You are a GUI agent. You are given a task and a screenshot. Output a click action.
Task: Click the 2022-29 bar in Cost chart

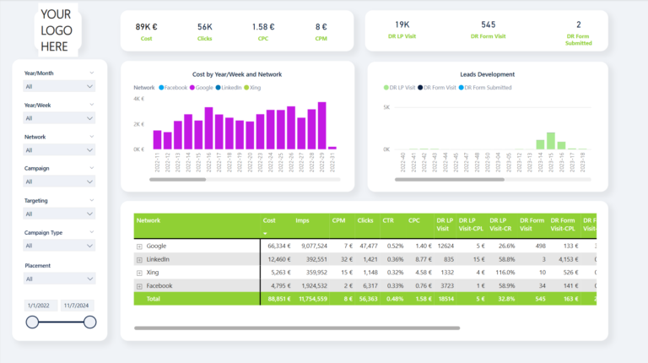pyautogui.click(x=322, y=125)
